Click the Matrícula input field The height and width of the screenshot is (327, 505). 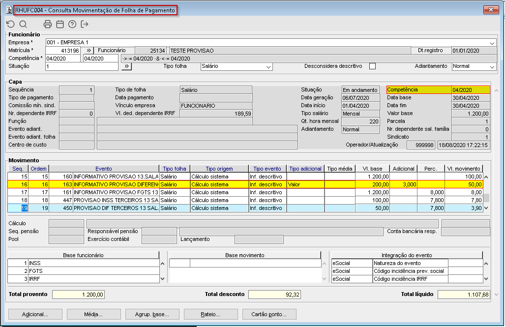point(62,51)
